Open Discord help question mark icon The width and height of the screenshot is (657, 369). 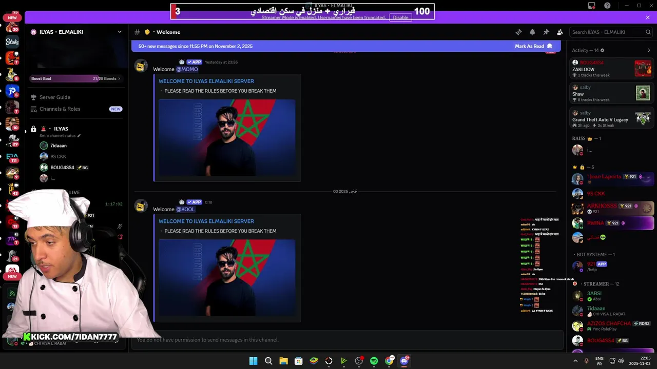coord(608,6)
